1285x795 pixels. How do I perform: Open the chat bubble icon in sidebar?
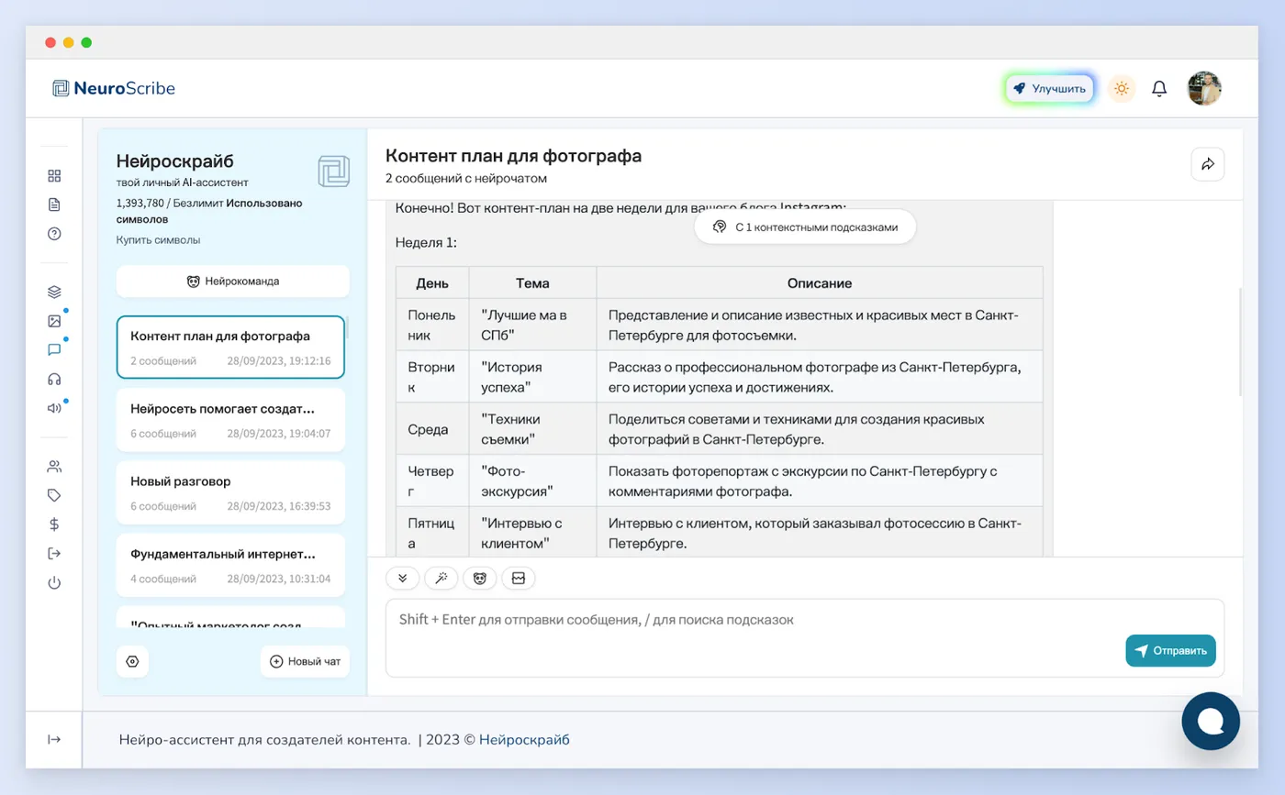coord(54,349)
